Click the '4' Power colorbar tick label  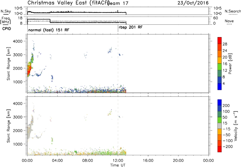click(224, 83)
